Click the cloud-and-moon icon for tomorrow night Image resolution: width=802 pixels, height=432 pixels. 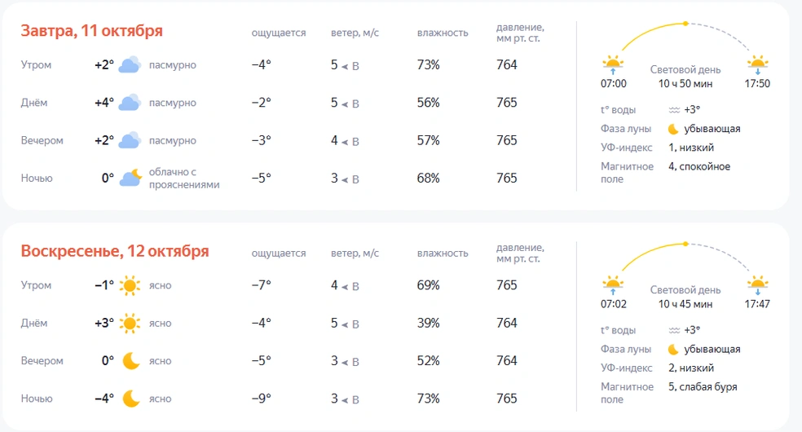[x=131, y=178]
